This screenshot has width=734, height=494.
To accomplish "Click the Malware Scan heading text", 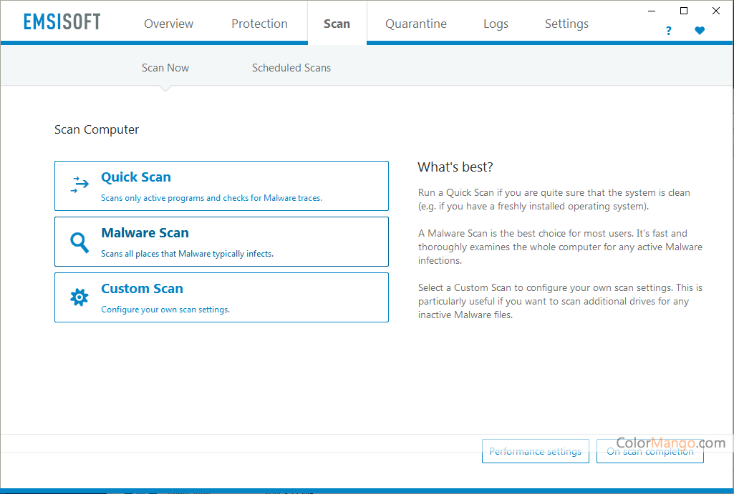I will point(145,233).
